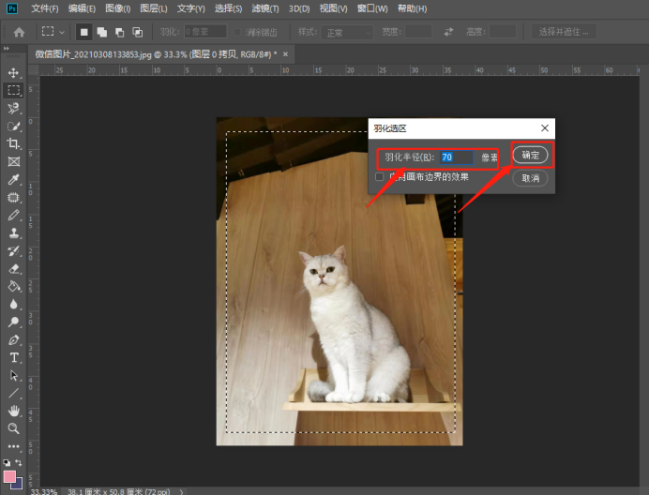Image resolution: width=649 pixels, height=495 pixels.
Task: Select the Move tool
Action: (13, 73)
